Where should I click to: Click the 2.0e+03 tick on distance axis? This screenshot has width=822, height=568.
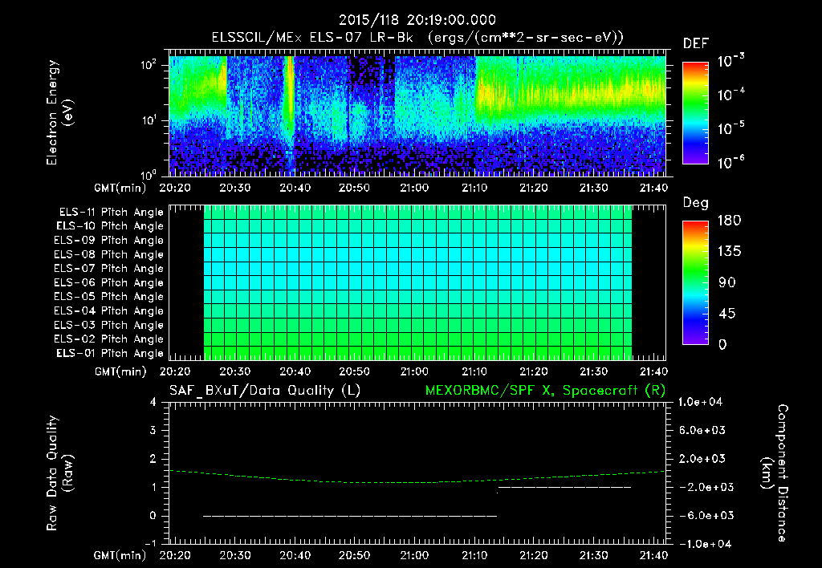pos(702,458)
